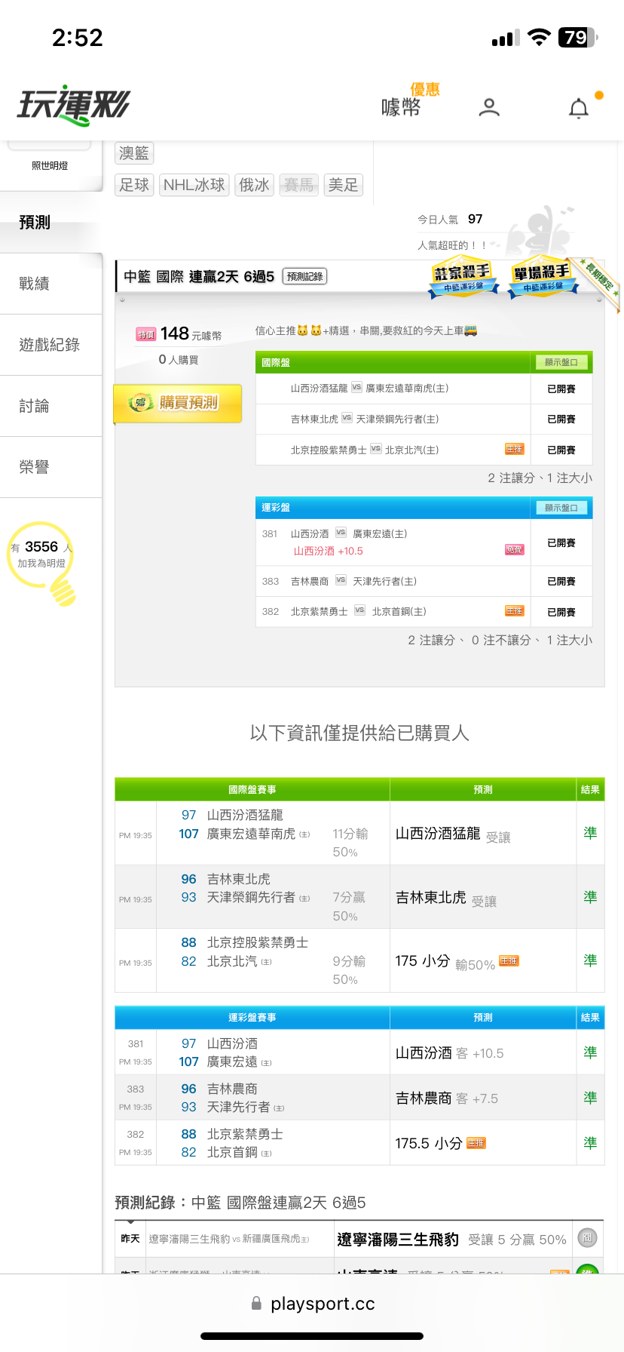Click the page lock icon
The width and height of the screenshot is (624, 1352).
256,1303
